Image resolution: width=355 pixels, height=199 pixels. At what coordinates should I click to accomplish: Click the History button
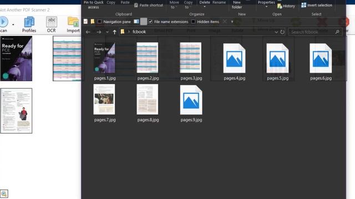tap(286, 6)
